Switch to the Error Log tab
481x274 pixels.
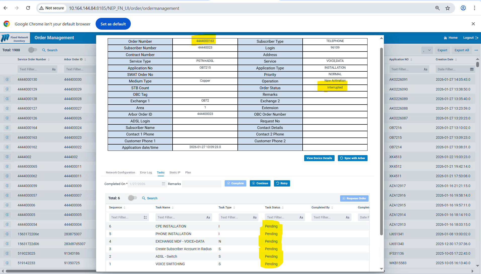point(146,172)
